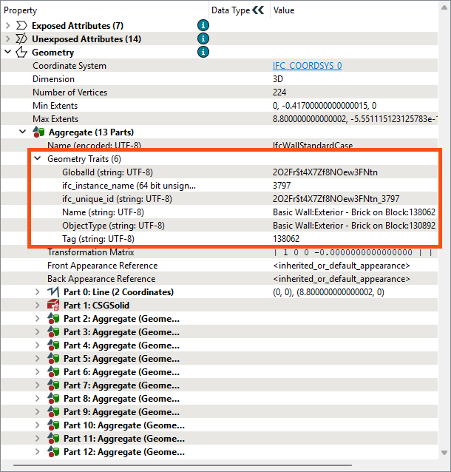This screenshot has height=472, width=451.
Task: Click the double-chevron collapse column icon
Action: [x=257, y=10]
